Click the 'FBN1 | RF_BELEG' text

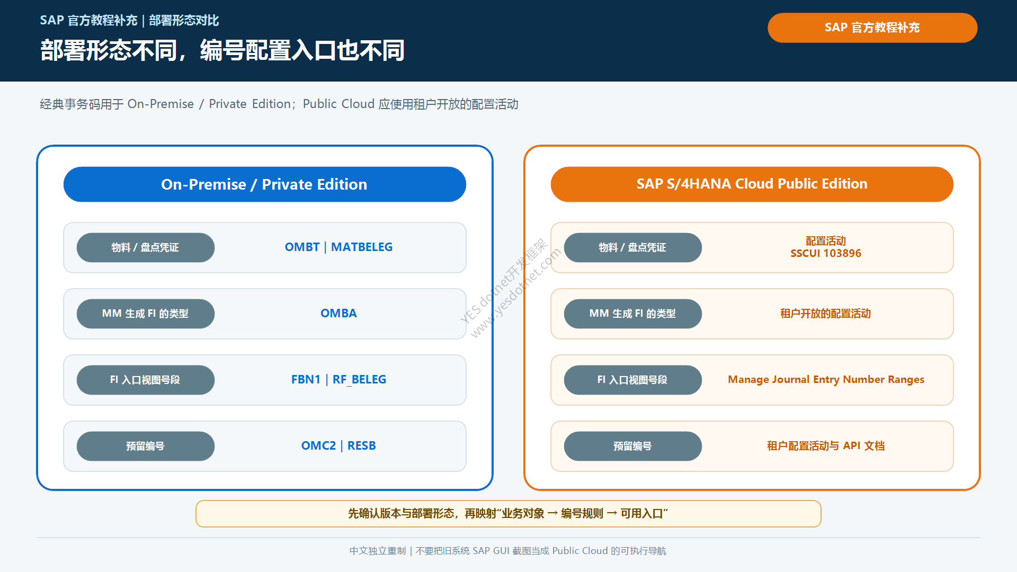338,379
